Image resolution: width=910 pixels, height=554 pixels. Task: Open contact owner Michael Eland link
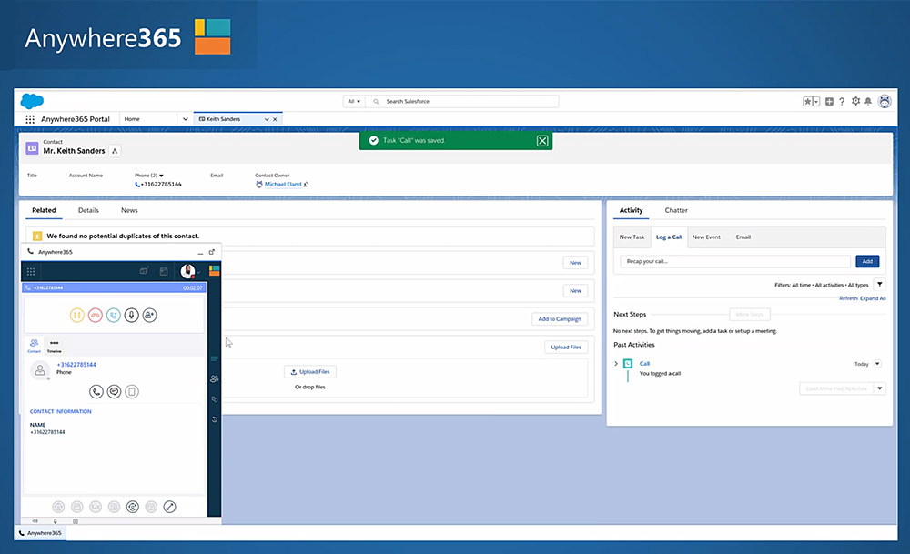click(x=283, y=185)
